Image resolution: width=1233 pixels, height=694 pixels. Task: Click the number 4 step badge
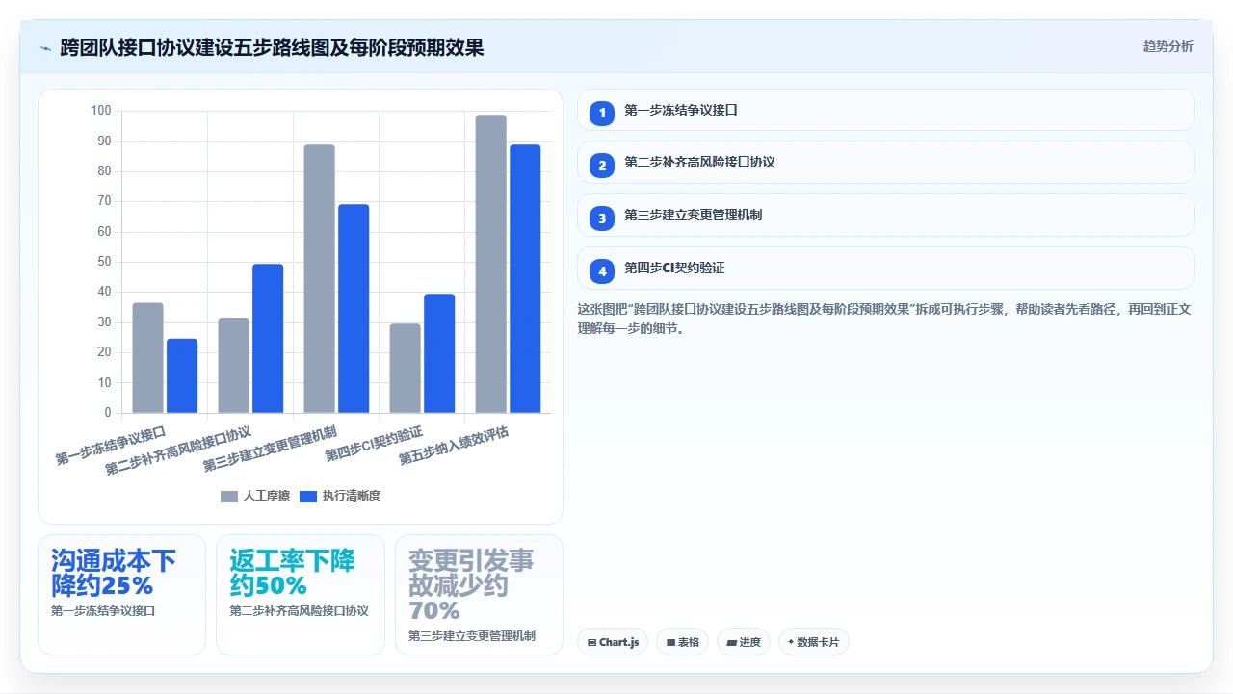602,270
